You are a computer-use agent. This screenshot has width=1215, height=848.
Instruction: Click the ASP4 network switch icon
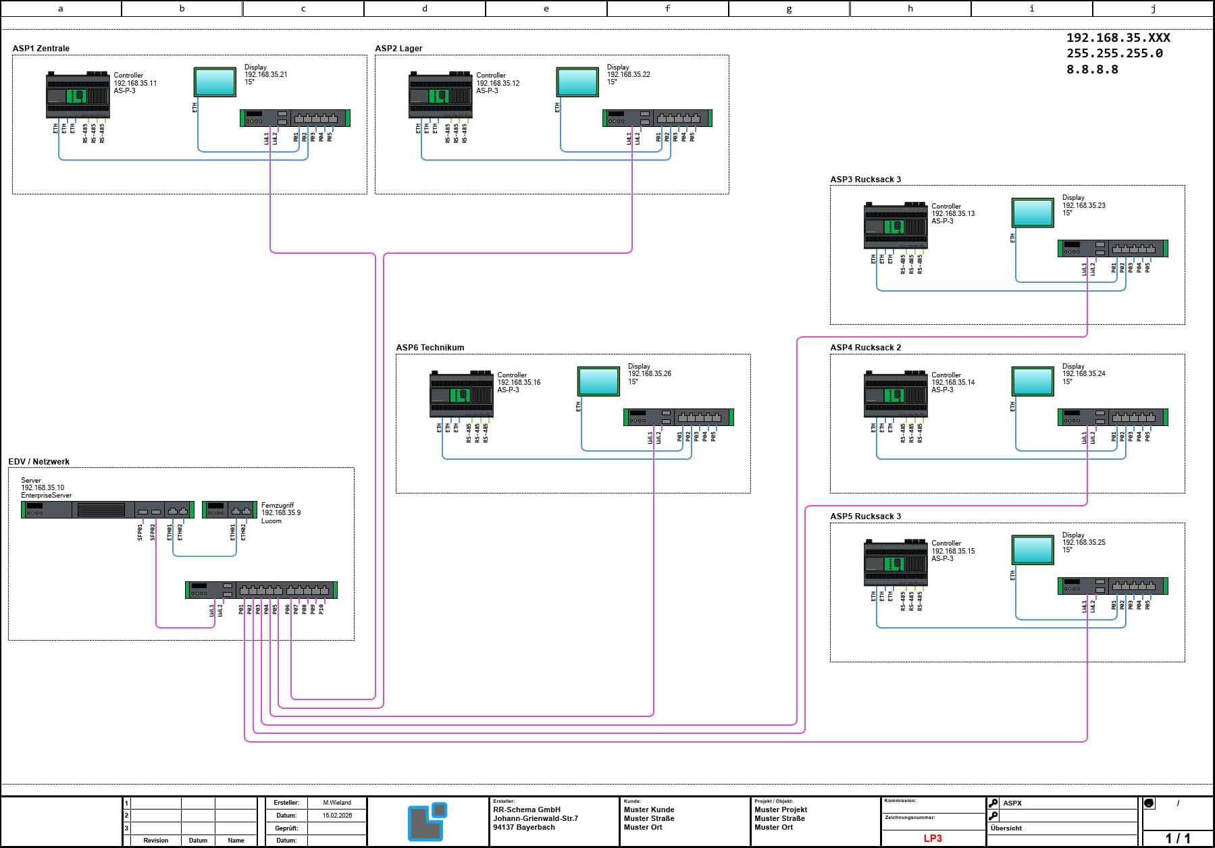(x=1113, y=417)
